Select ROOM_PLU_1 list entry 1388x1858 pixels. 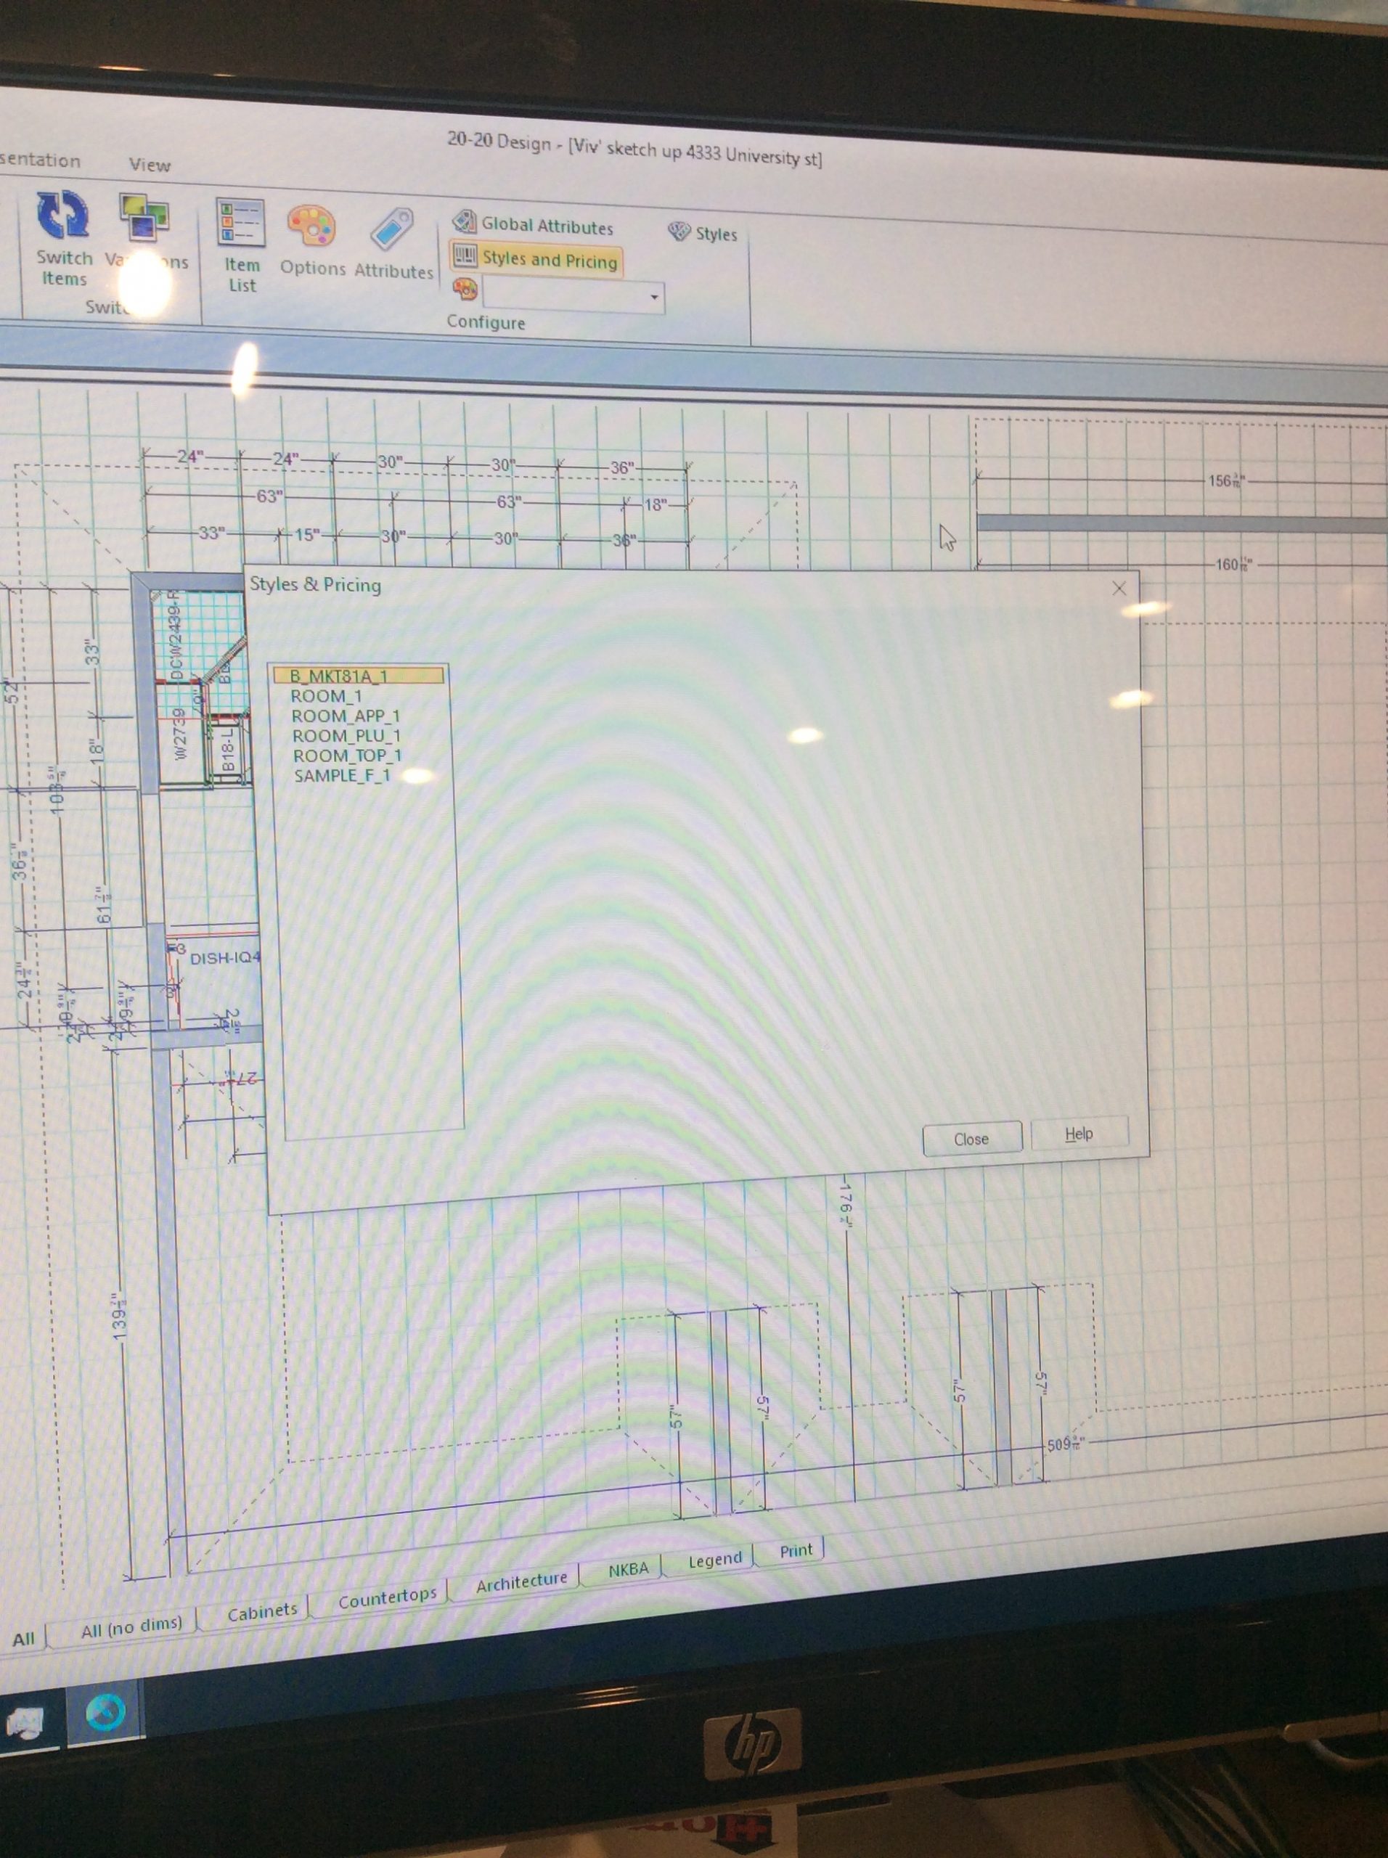(346, 736)
